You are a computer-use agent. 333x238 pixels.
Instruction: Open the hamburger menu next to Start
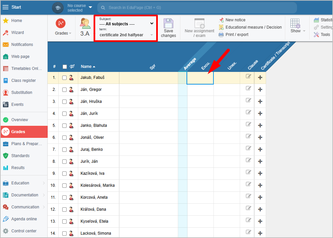6,7
